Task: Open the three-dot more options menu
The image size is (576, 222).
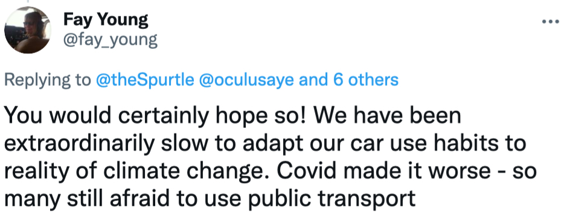Action: pyautogui.click(x=550, y=22)
